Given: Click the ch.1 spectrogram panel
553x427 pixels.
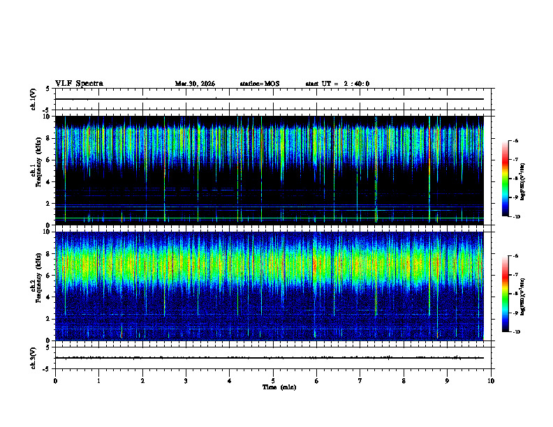Looking at the screenshot, I should (270, 170).
